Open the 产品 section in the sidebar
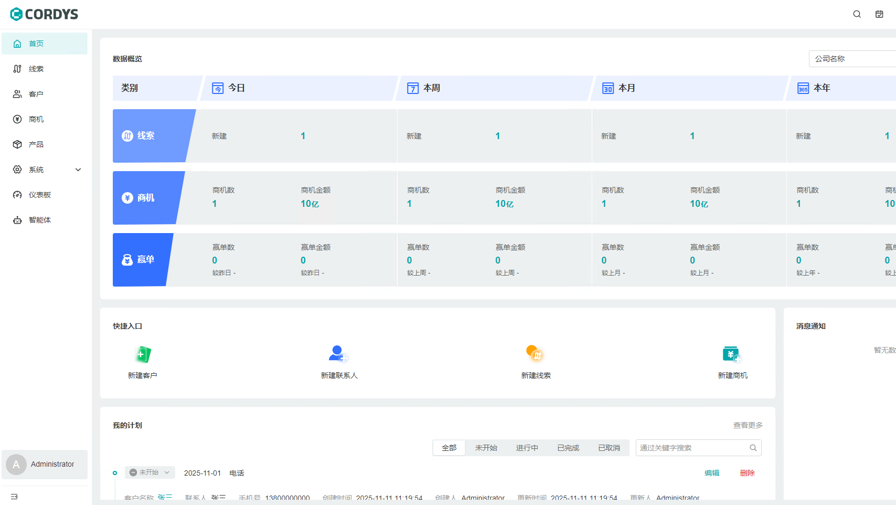896x505 pixels. 36,144
